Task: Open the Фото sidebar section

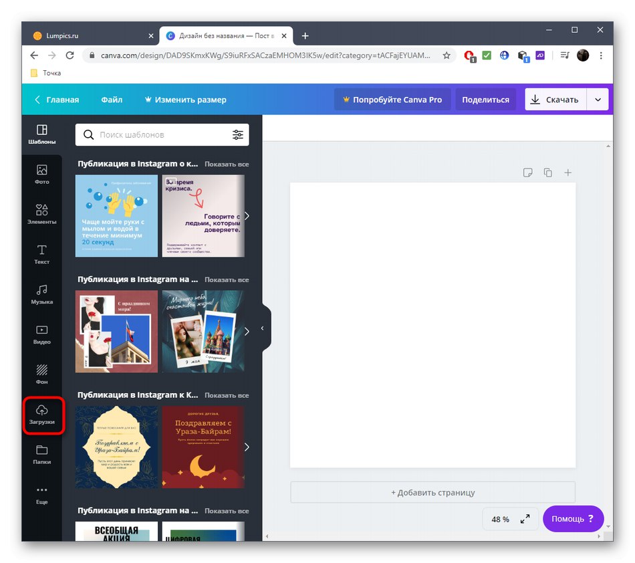Action: (41, 174)
